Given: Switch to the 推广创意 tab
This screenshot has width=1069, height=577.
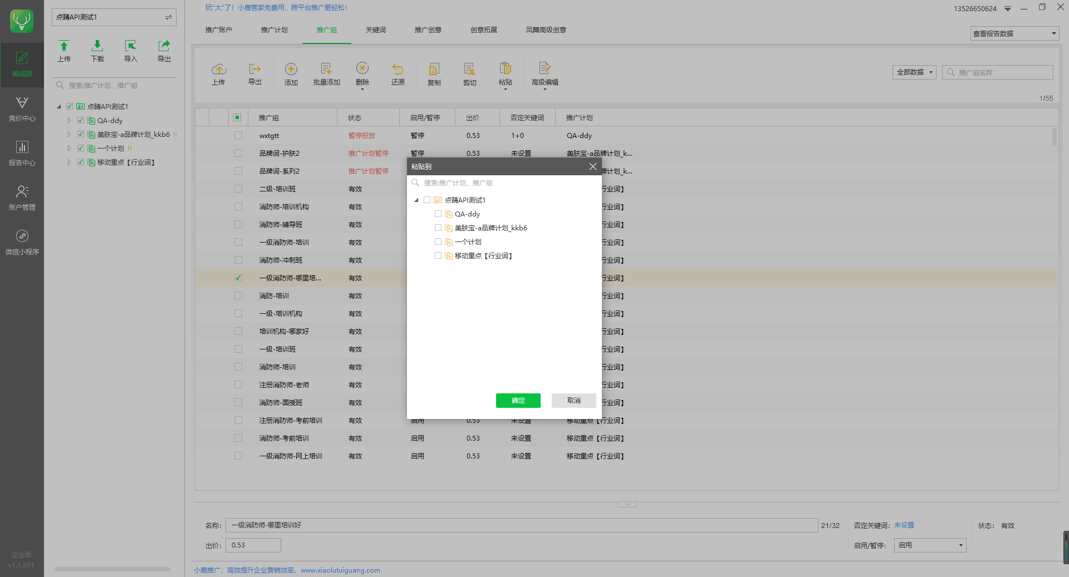Looking at the screenshot, I should pos(428,30).
